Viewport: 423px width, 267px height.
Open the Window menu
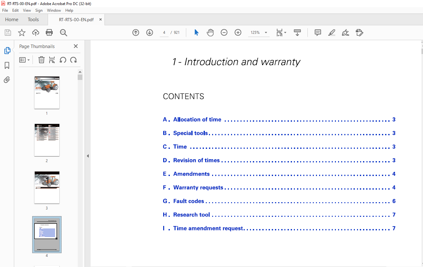pyautogui.click(x=54, y=10)
